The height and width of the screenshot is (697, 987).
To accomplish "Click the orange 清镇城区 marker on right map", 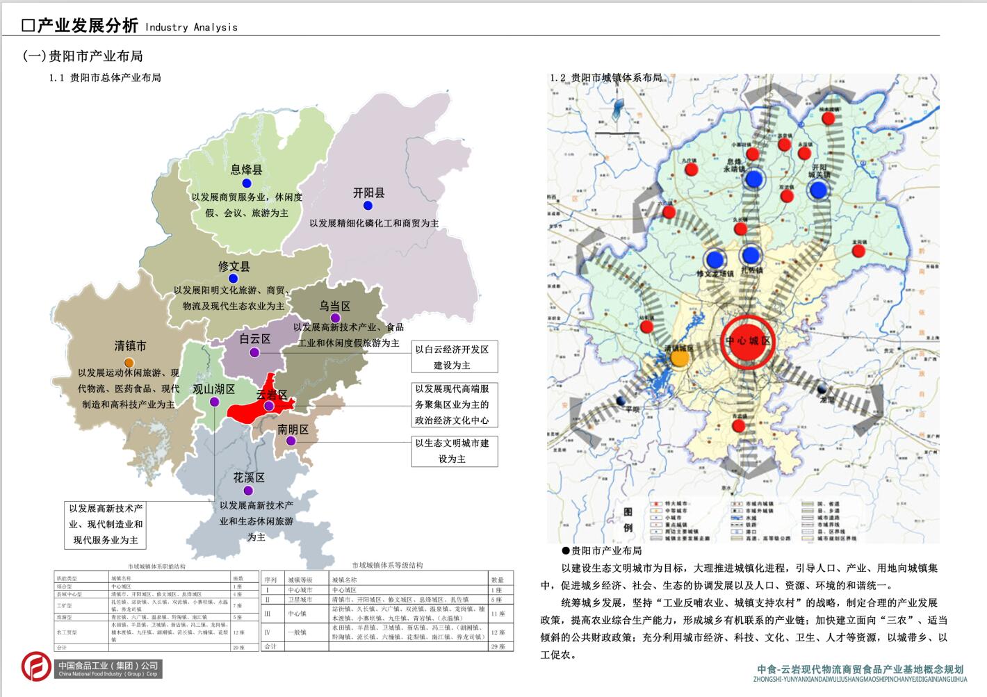I will pos(680,358).
